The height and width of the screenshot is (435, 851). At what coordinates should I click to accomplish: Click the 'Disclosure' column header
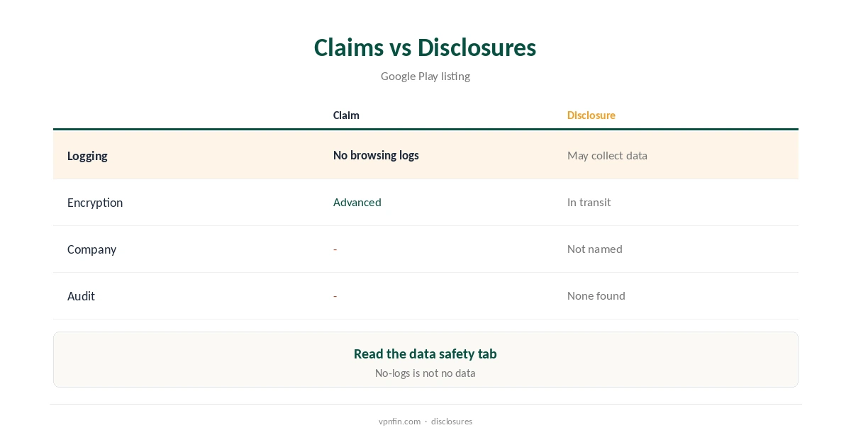pyautogui.click(x=591, y=115)
